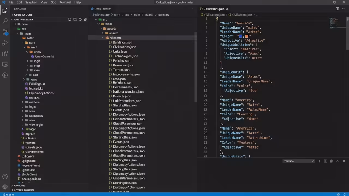Open packages.json file
349x196 pixels.
(31, 179)
